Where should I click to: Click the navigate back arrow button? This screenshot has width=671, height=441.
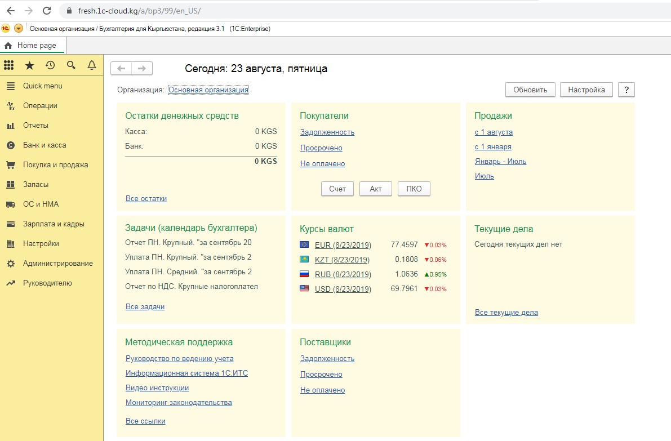pos(121,69)
